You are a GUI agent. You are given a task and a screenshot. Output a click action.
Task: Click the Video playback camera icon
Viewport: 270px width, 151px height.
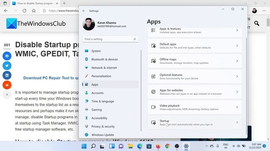coord(153,107)
